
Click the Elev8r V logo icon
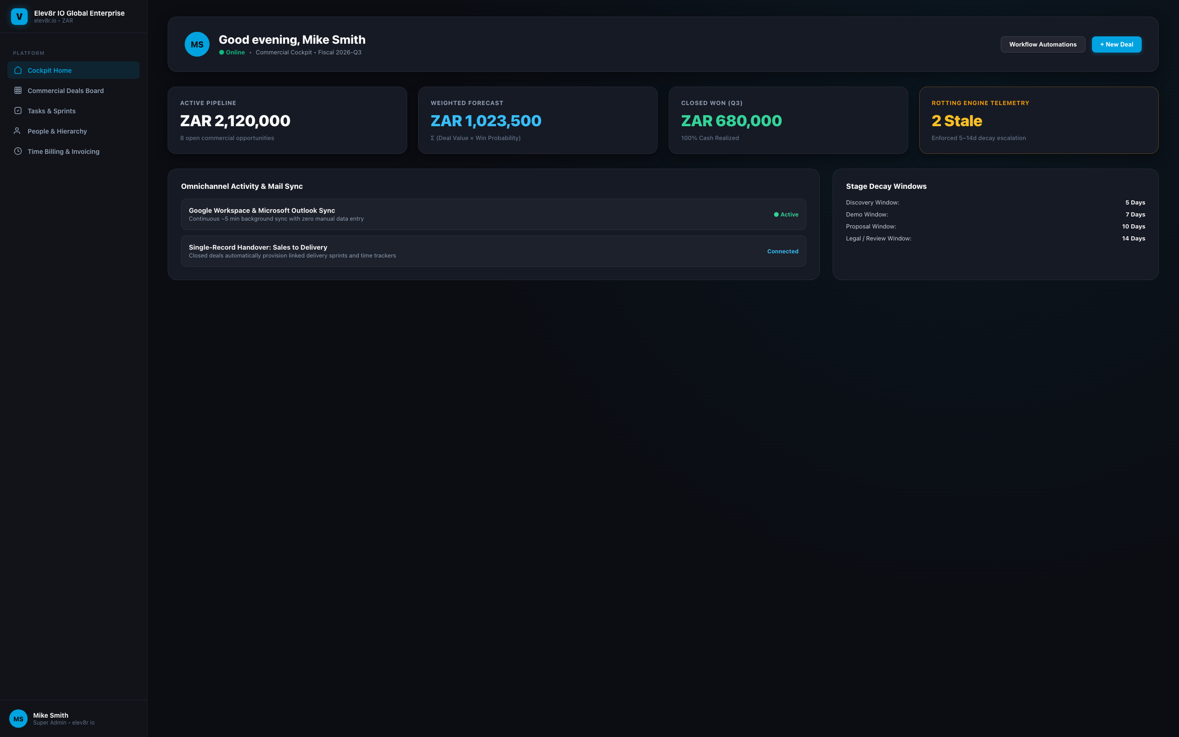click(19, 16)
